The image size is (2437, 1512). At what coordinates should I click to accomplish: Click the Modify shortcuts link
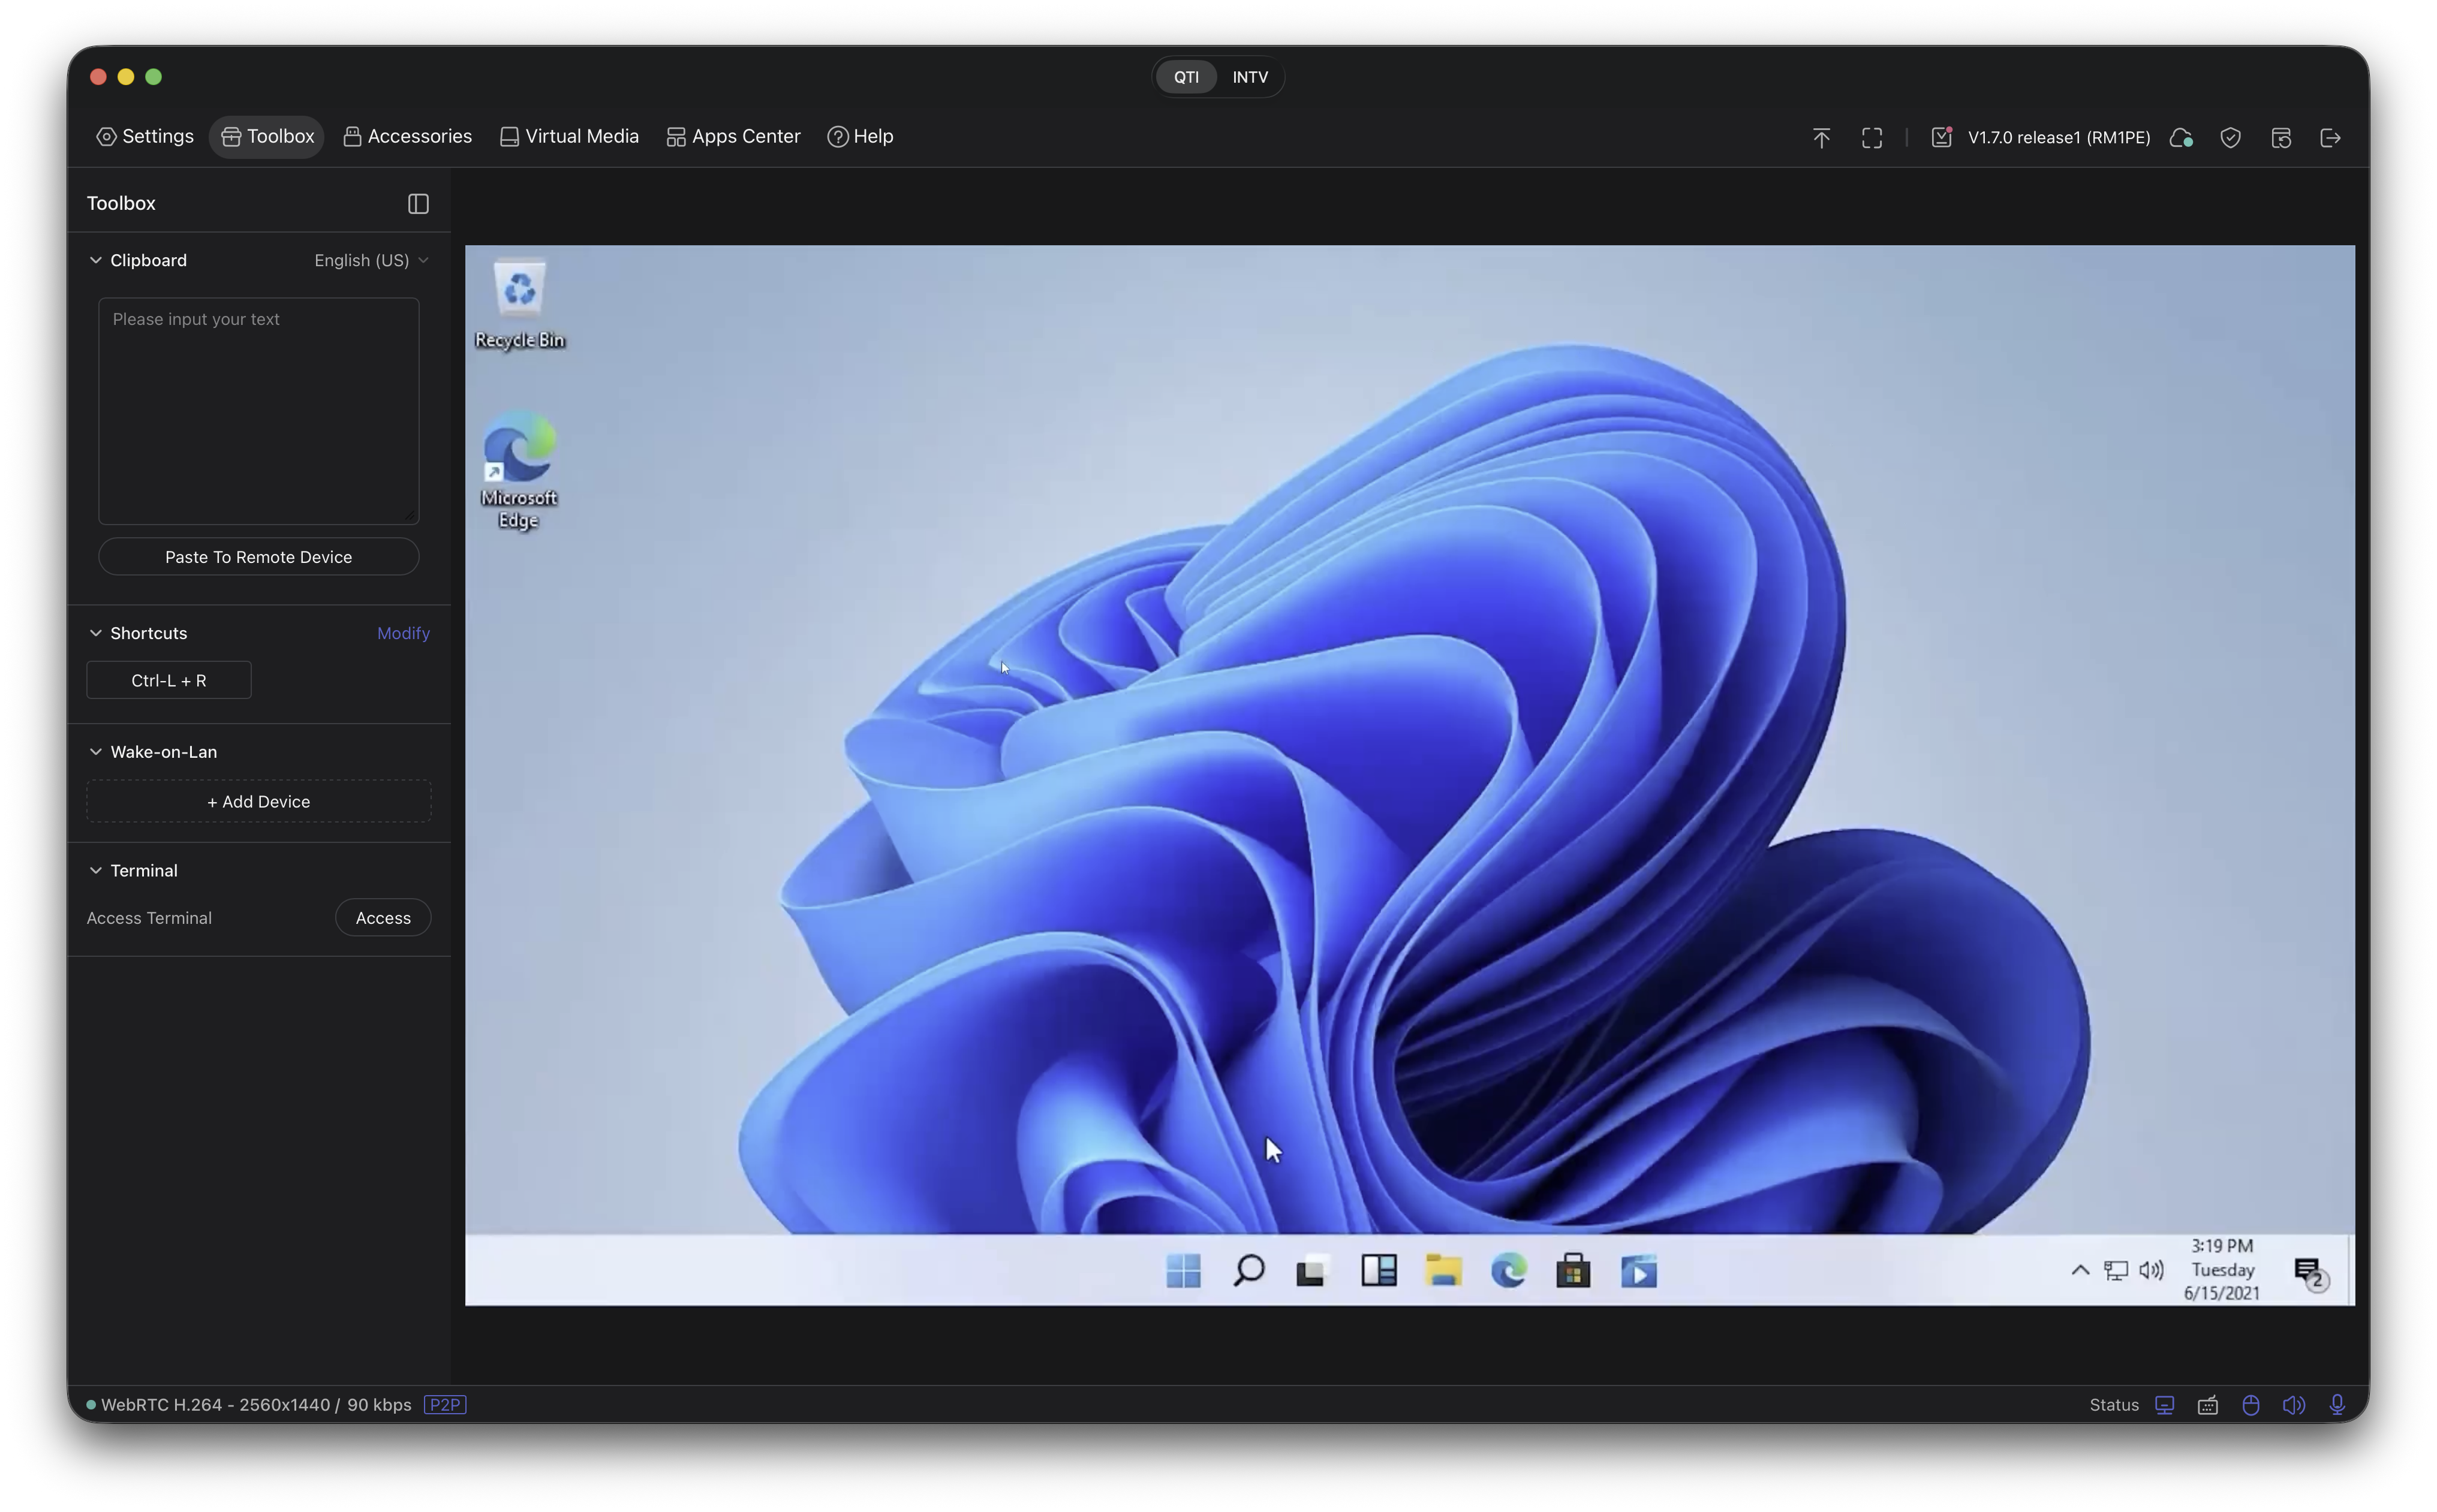coord(403,633)
